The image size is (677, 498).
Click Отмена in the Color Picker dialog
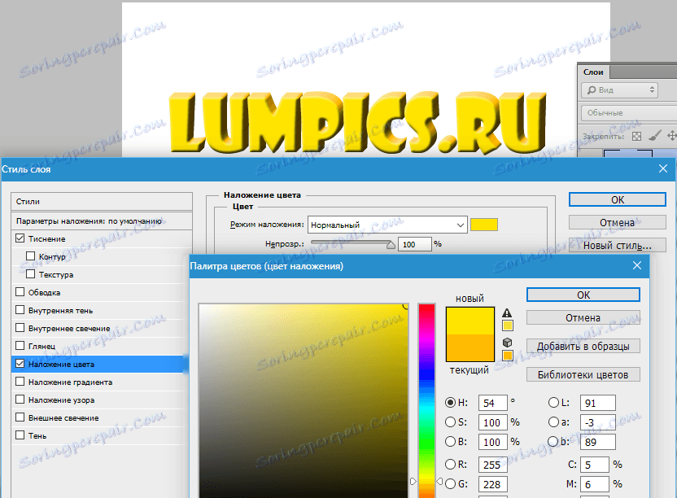coord(583,318)
